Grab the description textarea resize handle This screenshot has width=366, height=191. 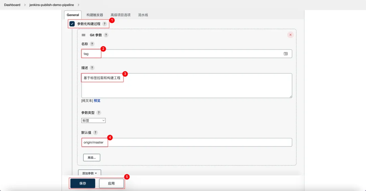[291, 96]
